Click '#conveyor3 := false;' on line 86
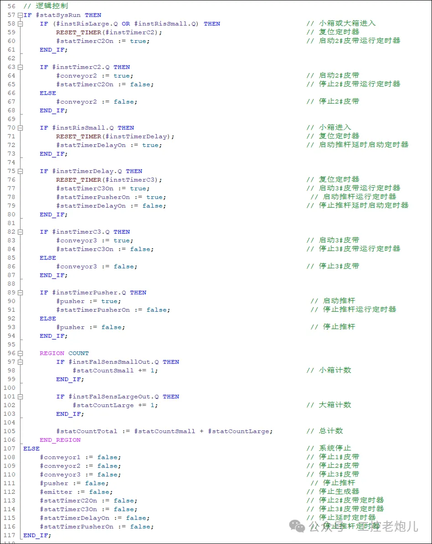This screenshot has width=432, height=544. (97, 267)
